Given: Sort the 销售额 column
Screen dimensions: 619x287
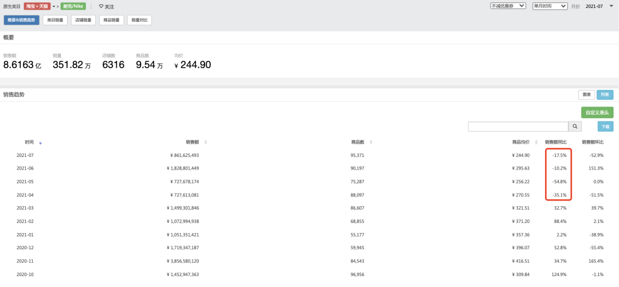Looking at the screenshot, I should pos(206,142).
